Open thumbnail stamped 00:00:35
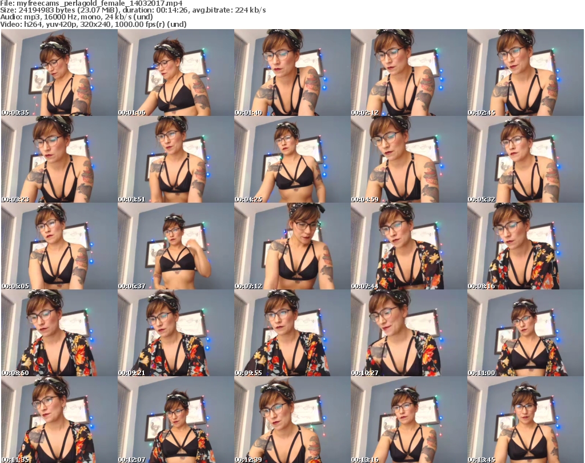 tap(59, 73)
